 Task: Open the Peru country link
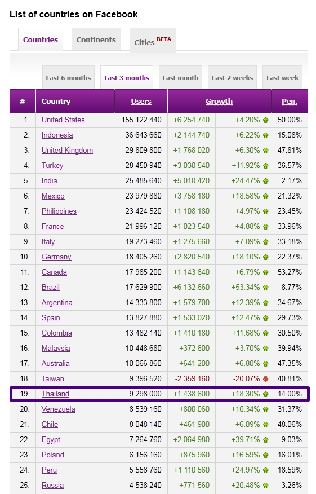tap(50, 470)
